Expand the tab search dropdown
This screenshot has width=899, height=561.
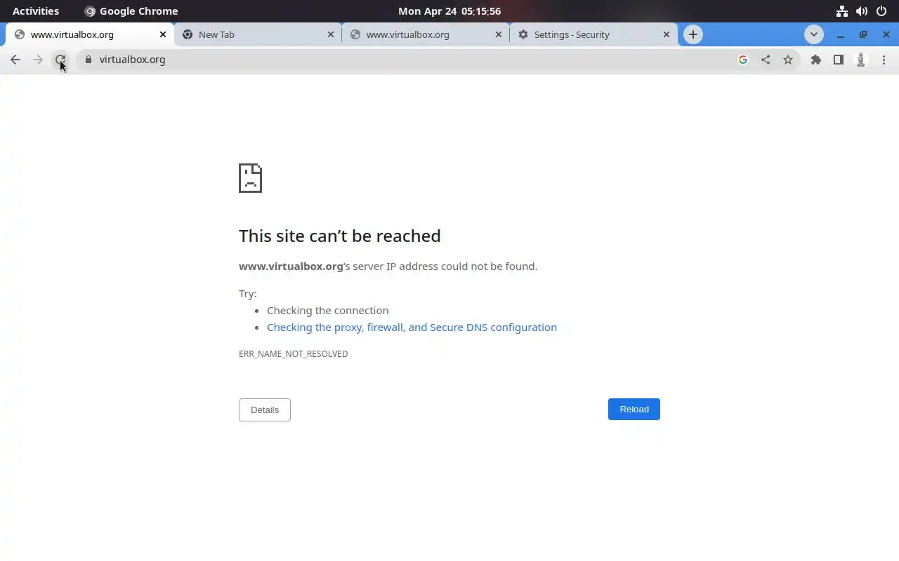[x=814, y=34]
